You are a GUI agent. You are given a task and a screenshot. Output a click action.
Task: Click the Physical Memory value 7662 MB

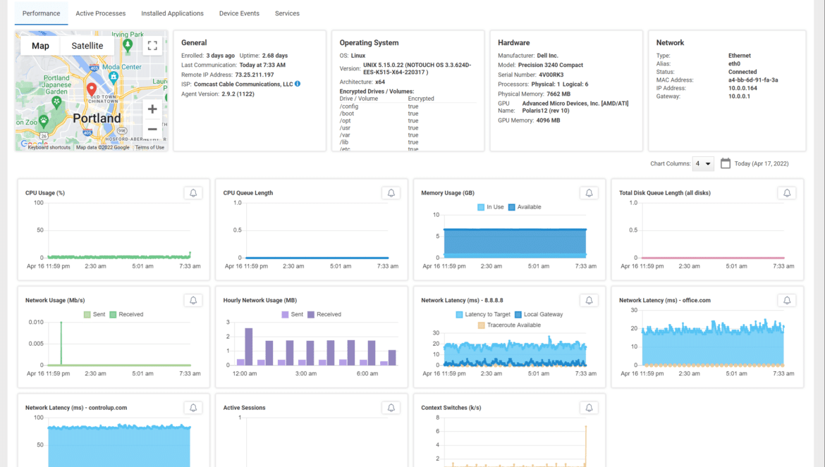(558, 94)
